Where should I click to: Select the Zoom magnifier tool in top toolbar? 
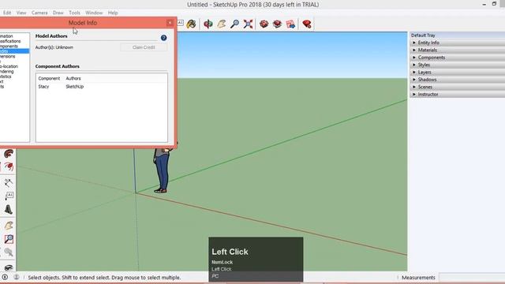point(235,24)
